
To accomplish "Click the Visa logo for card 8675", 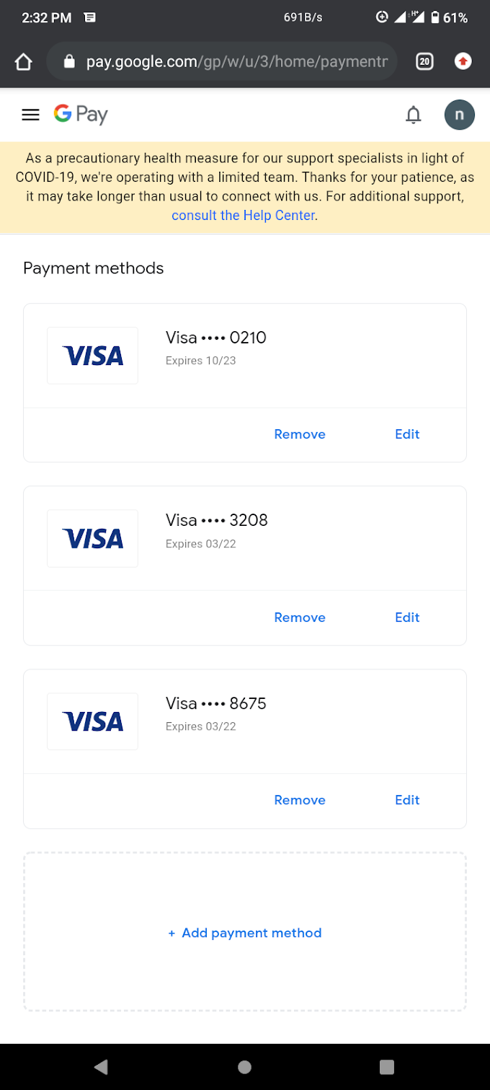I will pos(92,721).
